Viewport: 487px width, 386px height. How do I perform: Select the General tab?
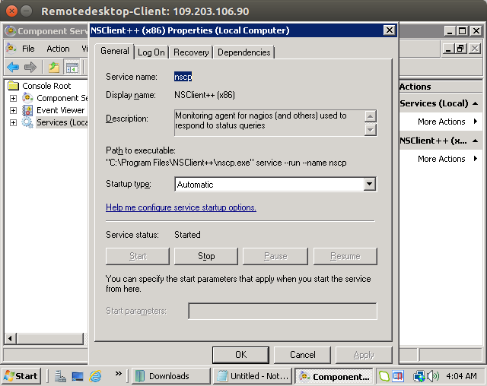[115, 51]
